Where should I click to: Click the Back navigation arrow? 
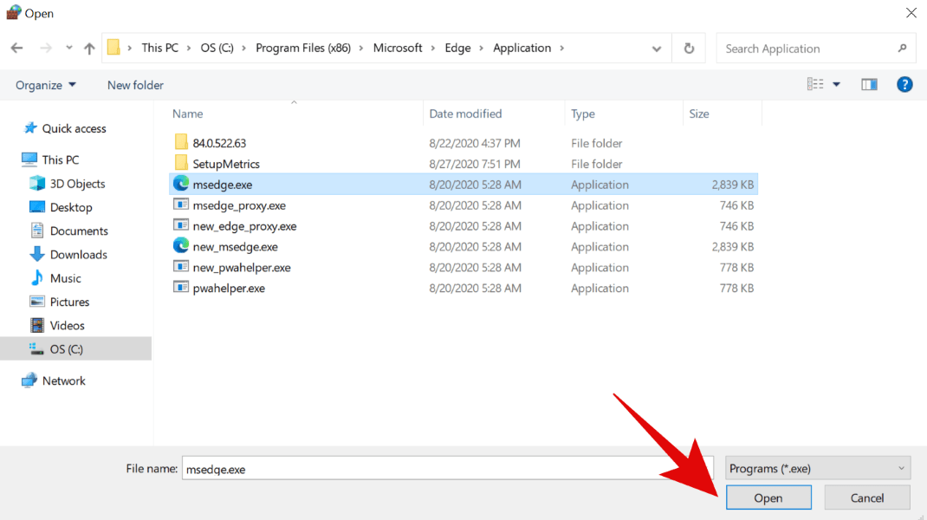click(16, 49)
